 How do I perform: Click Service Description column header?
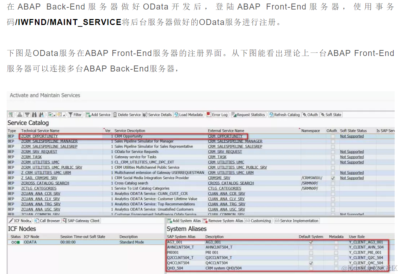[130, 131]
